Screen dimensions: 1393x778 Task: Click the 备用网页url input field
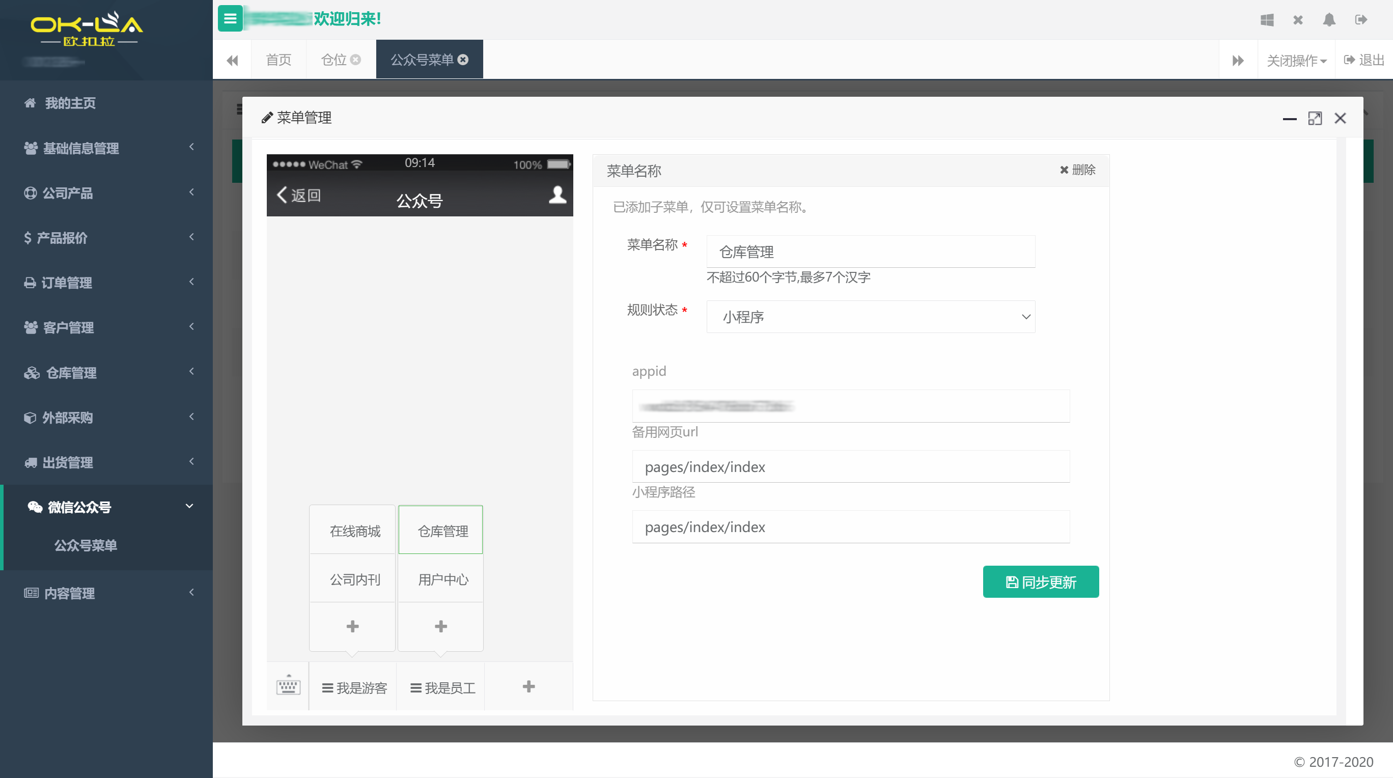[x=851, y=466]
